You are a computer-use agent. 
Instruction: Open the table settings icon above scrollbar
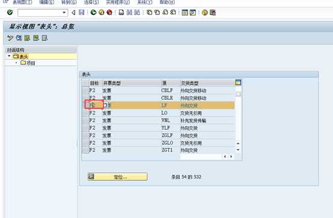238,82
